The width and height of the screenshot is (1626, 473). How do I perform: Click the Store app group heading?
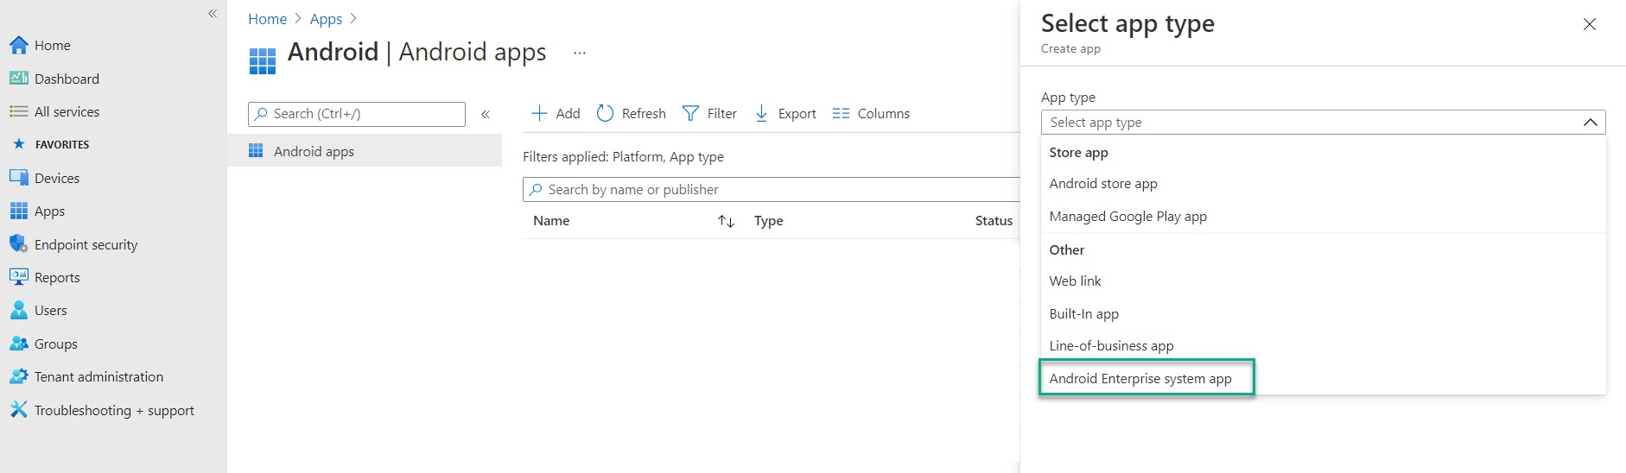coord(1078,153)
